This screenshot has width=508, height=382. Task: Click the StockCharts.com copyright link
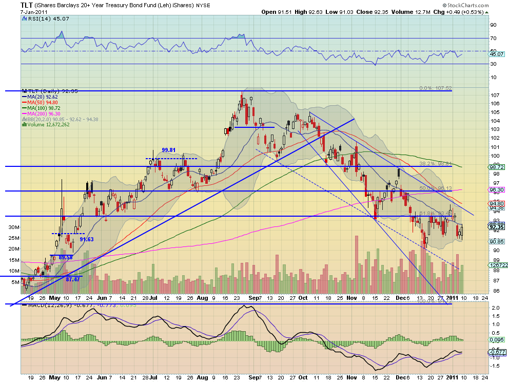tap(465, 5)
